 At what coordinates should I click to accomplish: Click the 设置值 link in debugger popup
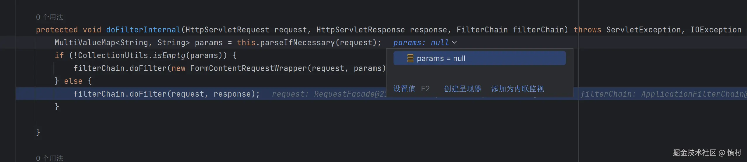(x=404, y=89)
